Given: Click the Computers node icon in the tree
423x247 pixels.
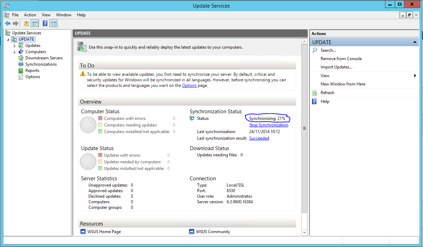Looking at the screenshot, I should 21,52.
